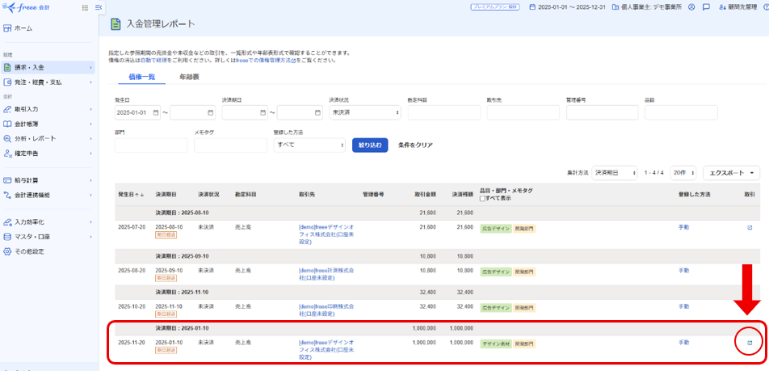The height and width of the screenshot is (371, 769).
Task: Click 期日超過 badge in 2025-08-20 row
Action: [166, 278]
